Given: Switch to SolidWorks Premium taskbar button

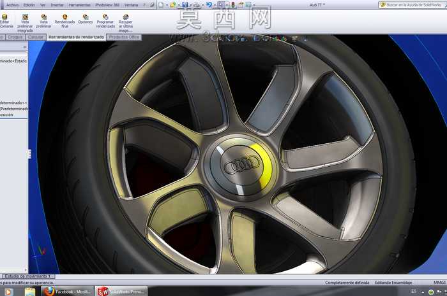Looking at the screenshot, I should 121,292.
